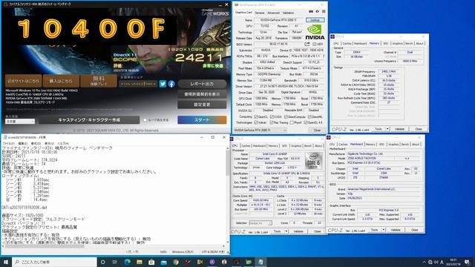Screen dimensions: 475x267
Task: Click the CPU-Z Memory window title icon
Action: [x=332, y=36]
